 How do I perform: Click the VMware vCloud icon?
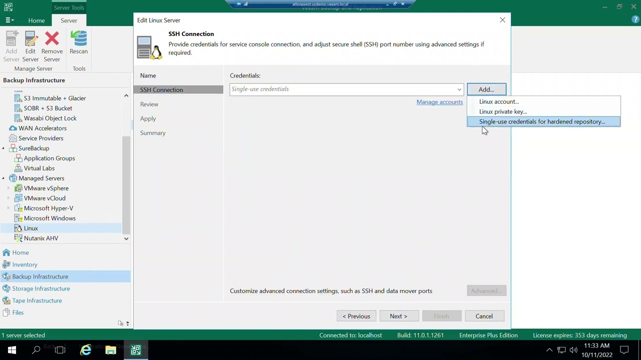(x=18, y=198)
